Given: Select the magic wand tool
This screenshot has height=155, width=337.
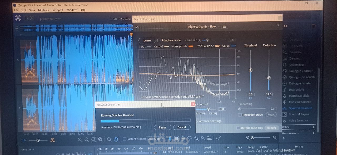Looking at the screenshot, I should click(x=203, y=138).
